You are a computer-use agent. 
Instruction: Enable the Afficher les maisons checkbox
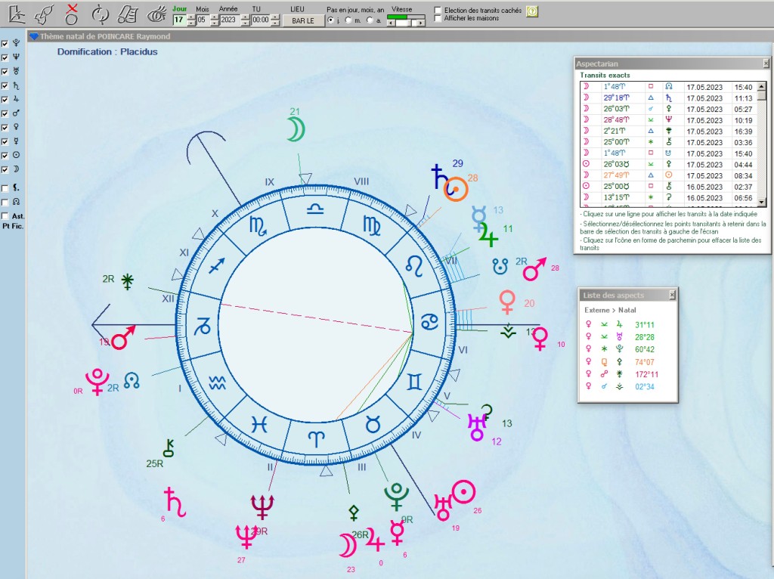tap(437, 18)
